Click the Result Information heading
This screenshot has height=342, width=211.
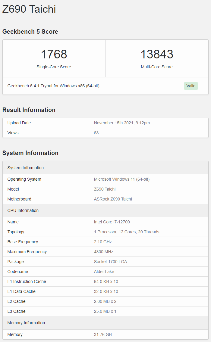tap(29, 110)
